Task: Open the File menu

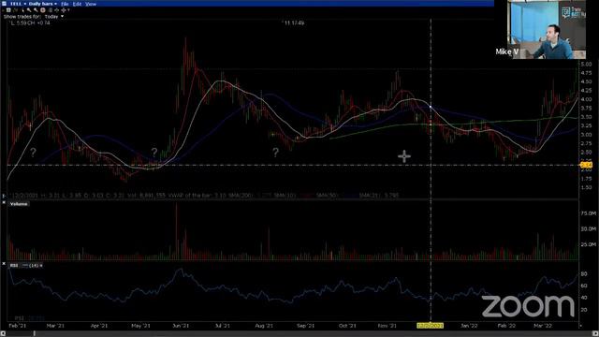Action: point(65,4)
